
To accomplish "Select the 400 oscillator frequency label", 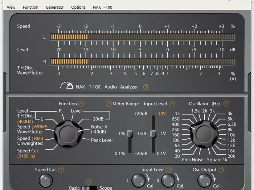I will click(176, 124).
